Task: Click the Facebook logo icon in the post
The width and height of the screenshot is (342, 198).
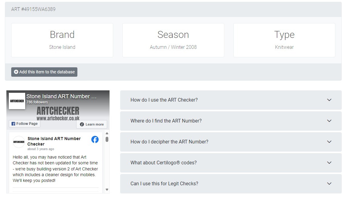Action: pyautogui.click(x=95, y=139)
